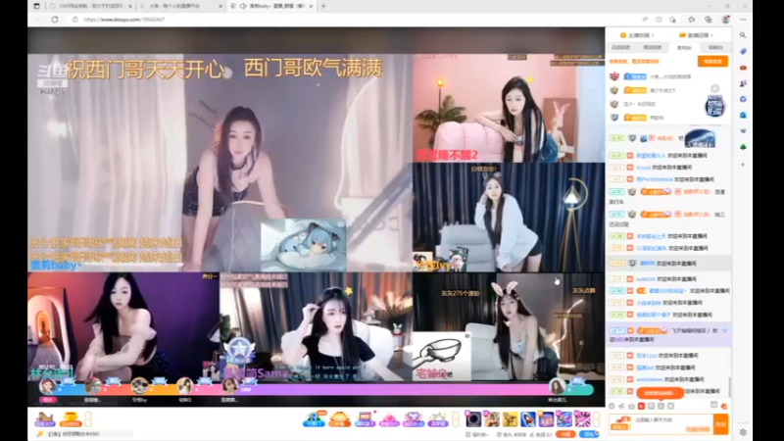Select the 贵宾 tab
Image resolution: width=784 pixels, height=441 pixels.
[x=684, y=47]
